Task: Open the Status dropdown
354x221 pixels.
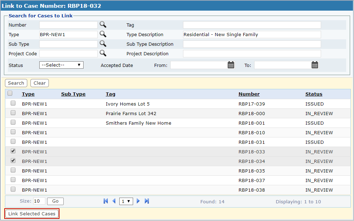Action: (x=61, y=65)
